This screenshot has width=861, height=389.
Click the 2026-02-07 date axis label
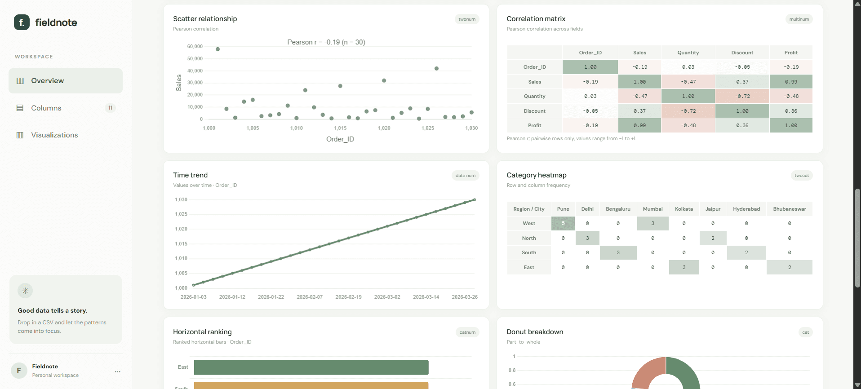click(x=310, y=297)
